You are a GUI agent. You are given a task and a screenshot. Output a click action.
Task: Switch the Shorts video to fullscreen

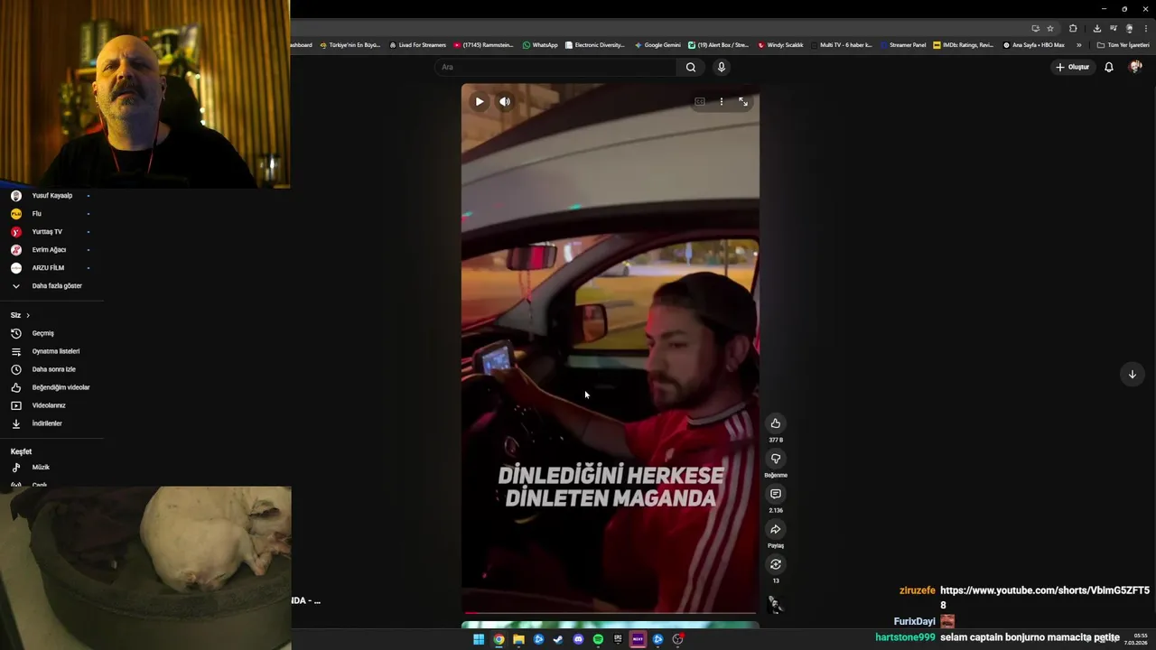tap(743, 102)
